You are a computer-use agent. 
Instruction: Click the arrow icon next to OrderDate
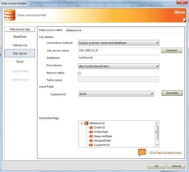click(x=91, y=132)
